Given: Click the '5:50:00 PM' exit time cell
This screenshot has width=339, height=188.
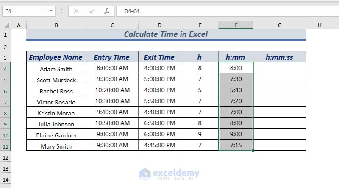Looking at the screenshot, I should pos(160,101).
